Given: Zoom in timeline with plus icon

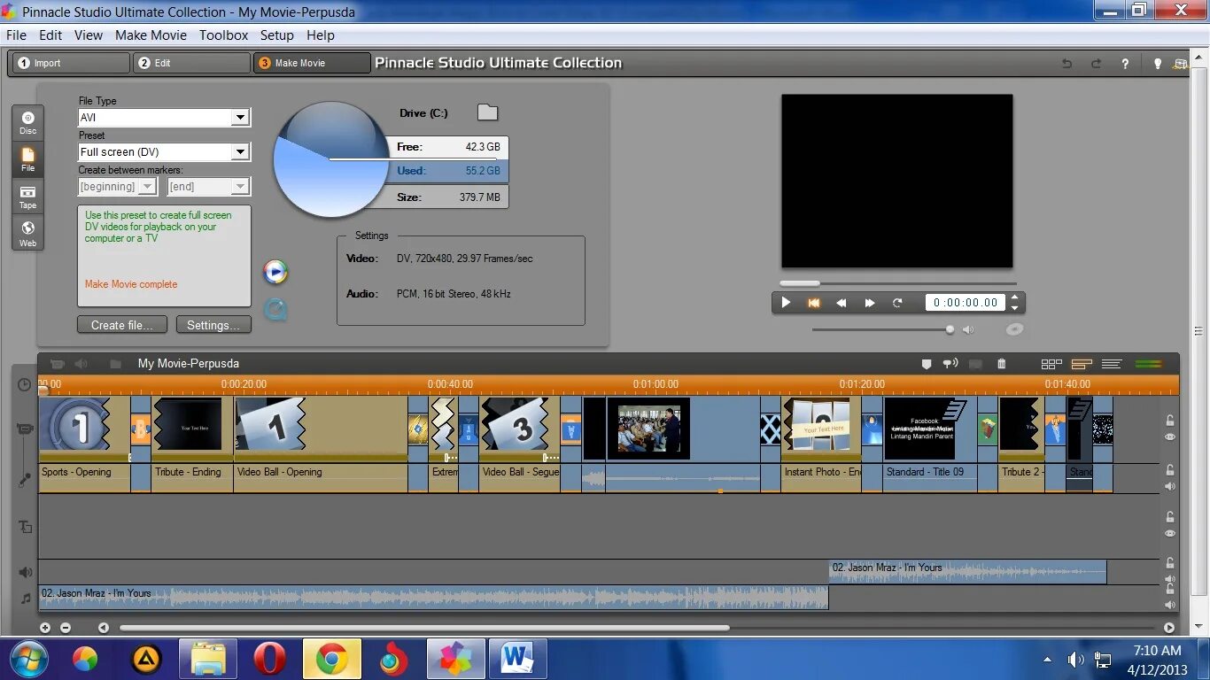Looking at the screenshot, I should tap(45, 628).
